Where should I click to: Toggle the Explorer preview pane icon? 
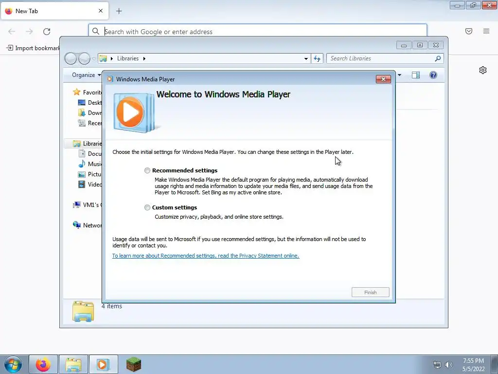click(416, 75)
